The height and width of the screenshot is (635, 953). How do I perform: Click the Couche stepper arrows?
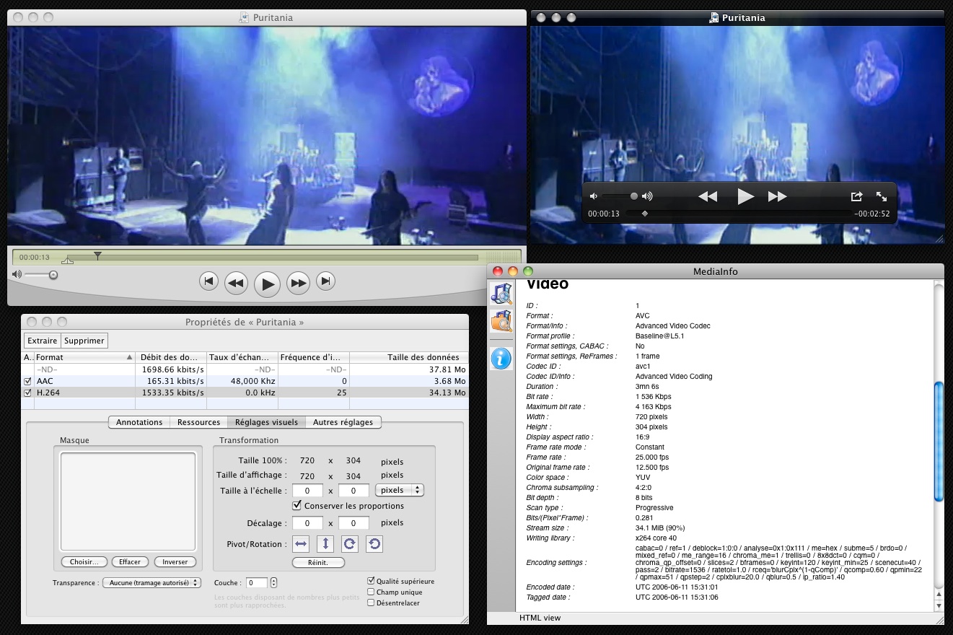273,582
